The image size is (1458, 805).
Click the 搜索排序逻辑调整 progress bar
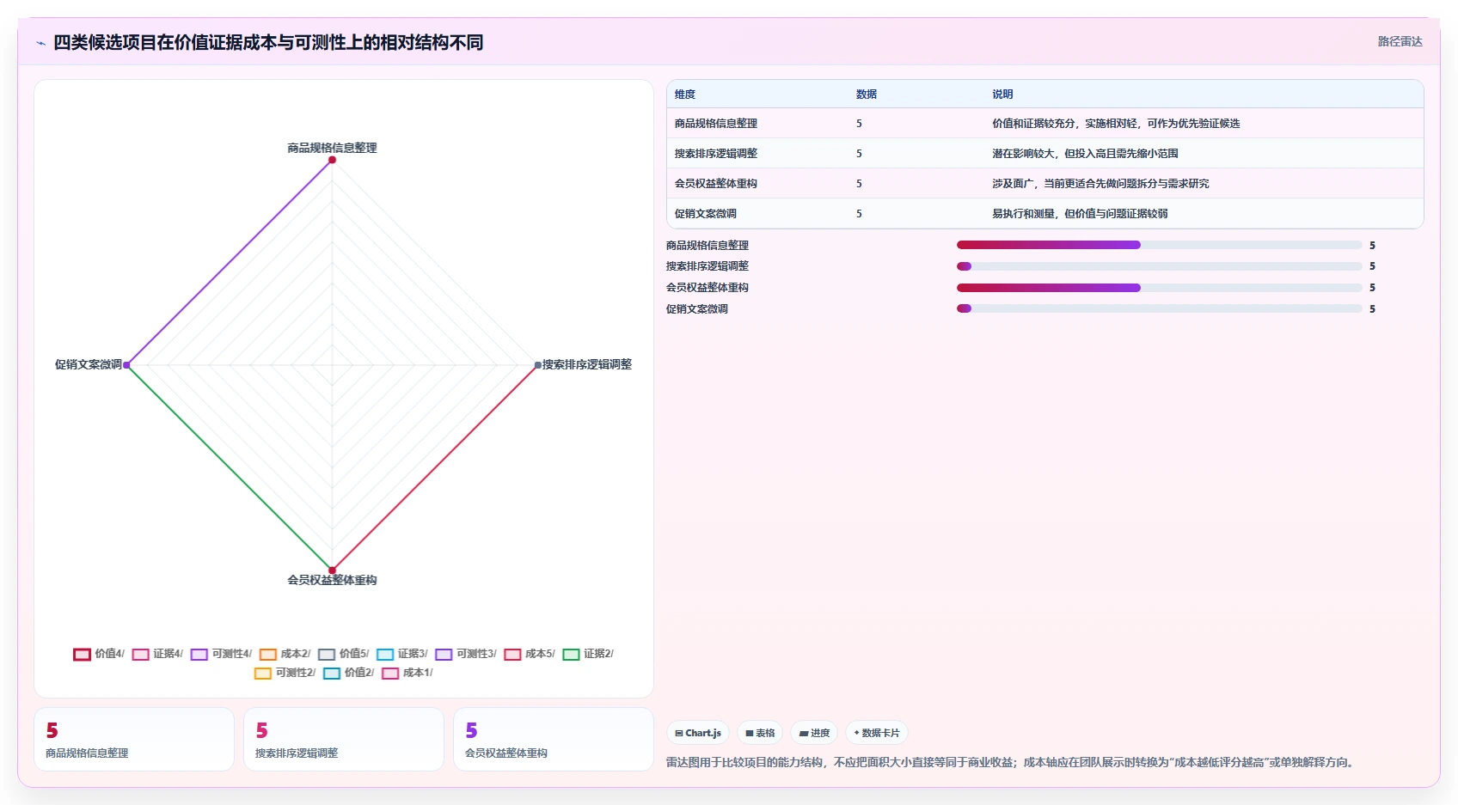click(1159, 266)
